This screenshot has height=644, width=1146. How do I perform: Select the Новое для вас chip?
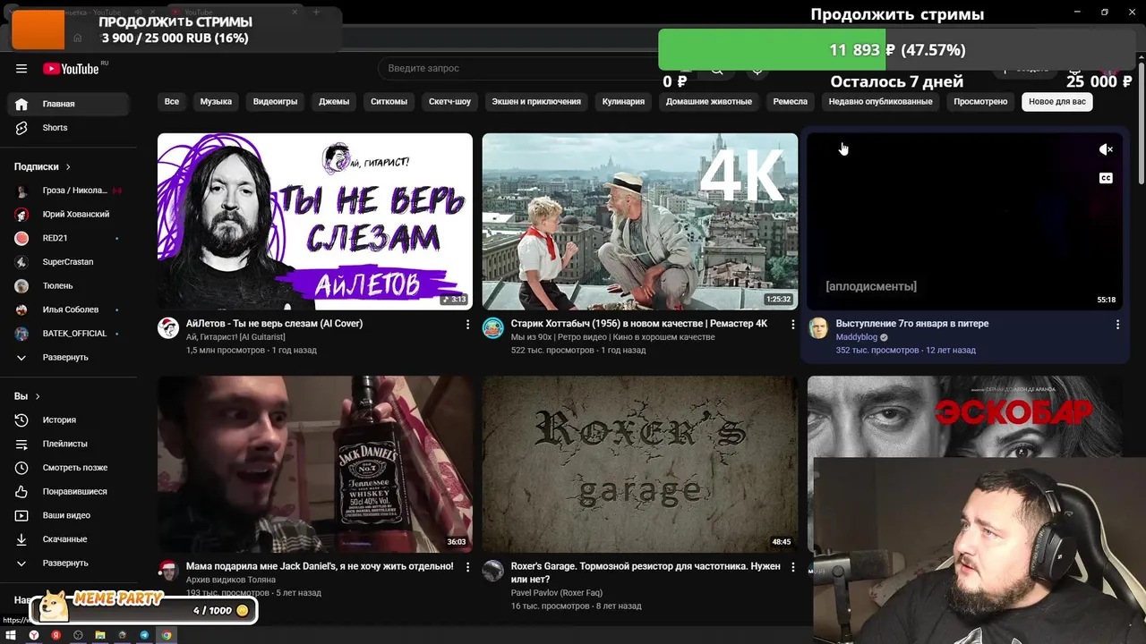tap(1057, 102)
